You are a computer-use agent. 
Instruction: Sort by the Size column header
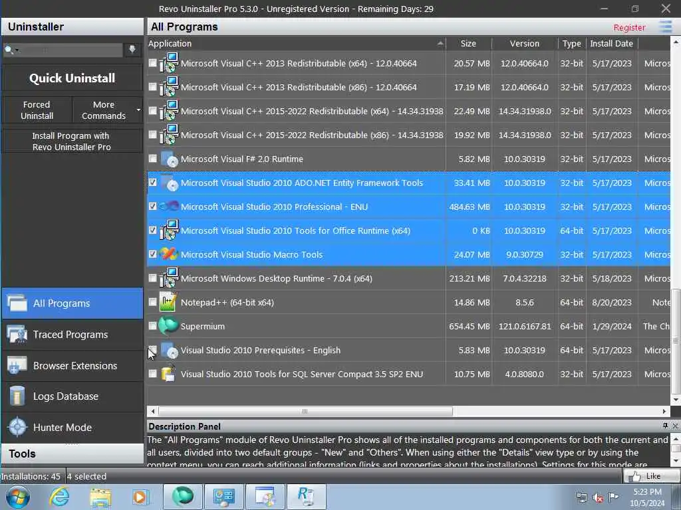coord(468,43)
